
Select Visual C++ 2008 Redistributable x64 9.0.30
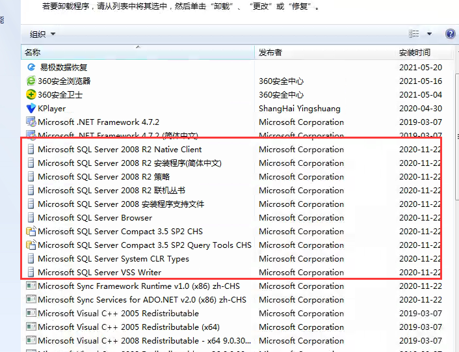[x=144, y=340]
